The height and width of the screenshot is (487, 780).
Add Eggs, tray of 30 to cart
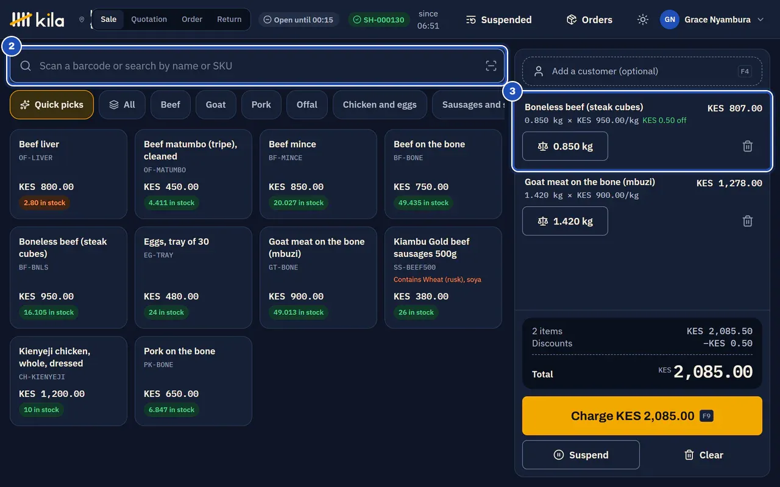point(193,278)
